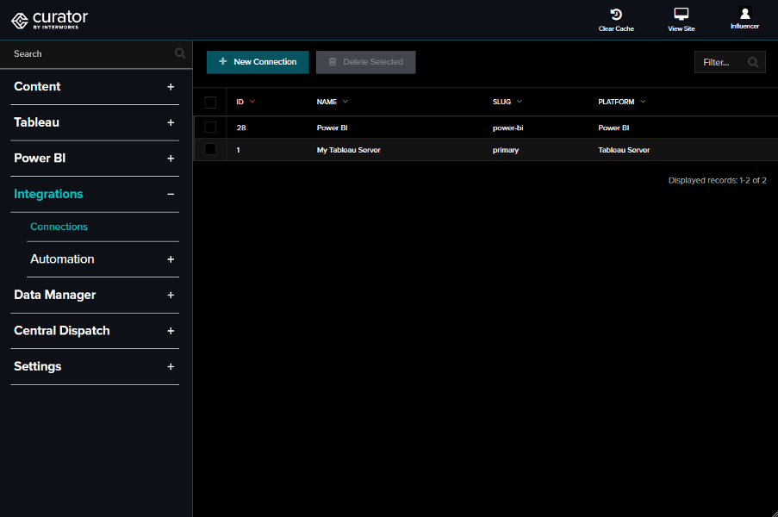Expand the Power BI sidebar section plus

pyautogui.click(x=171, y=159)
